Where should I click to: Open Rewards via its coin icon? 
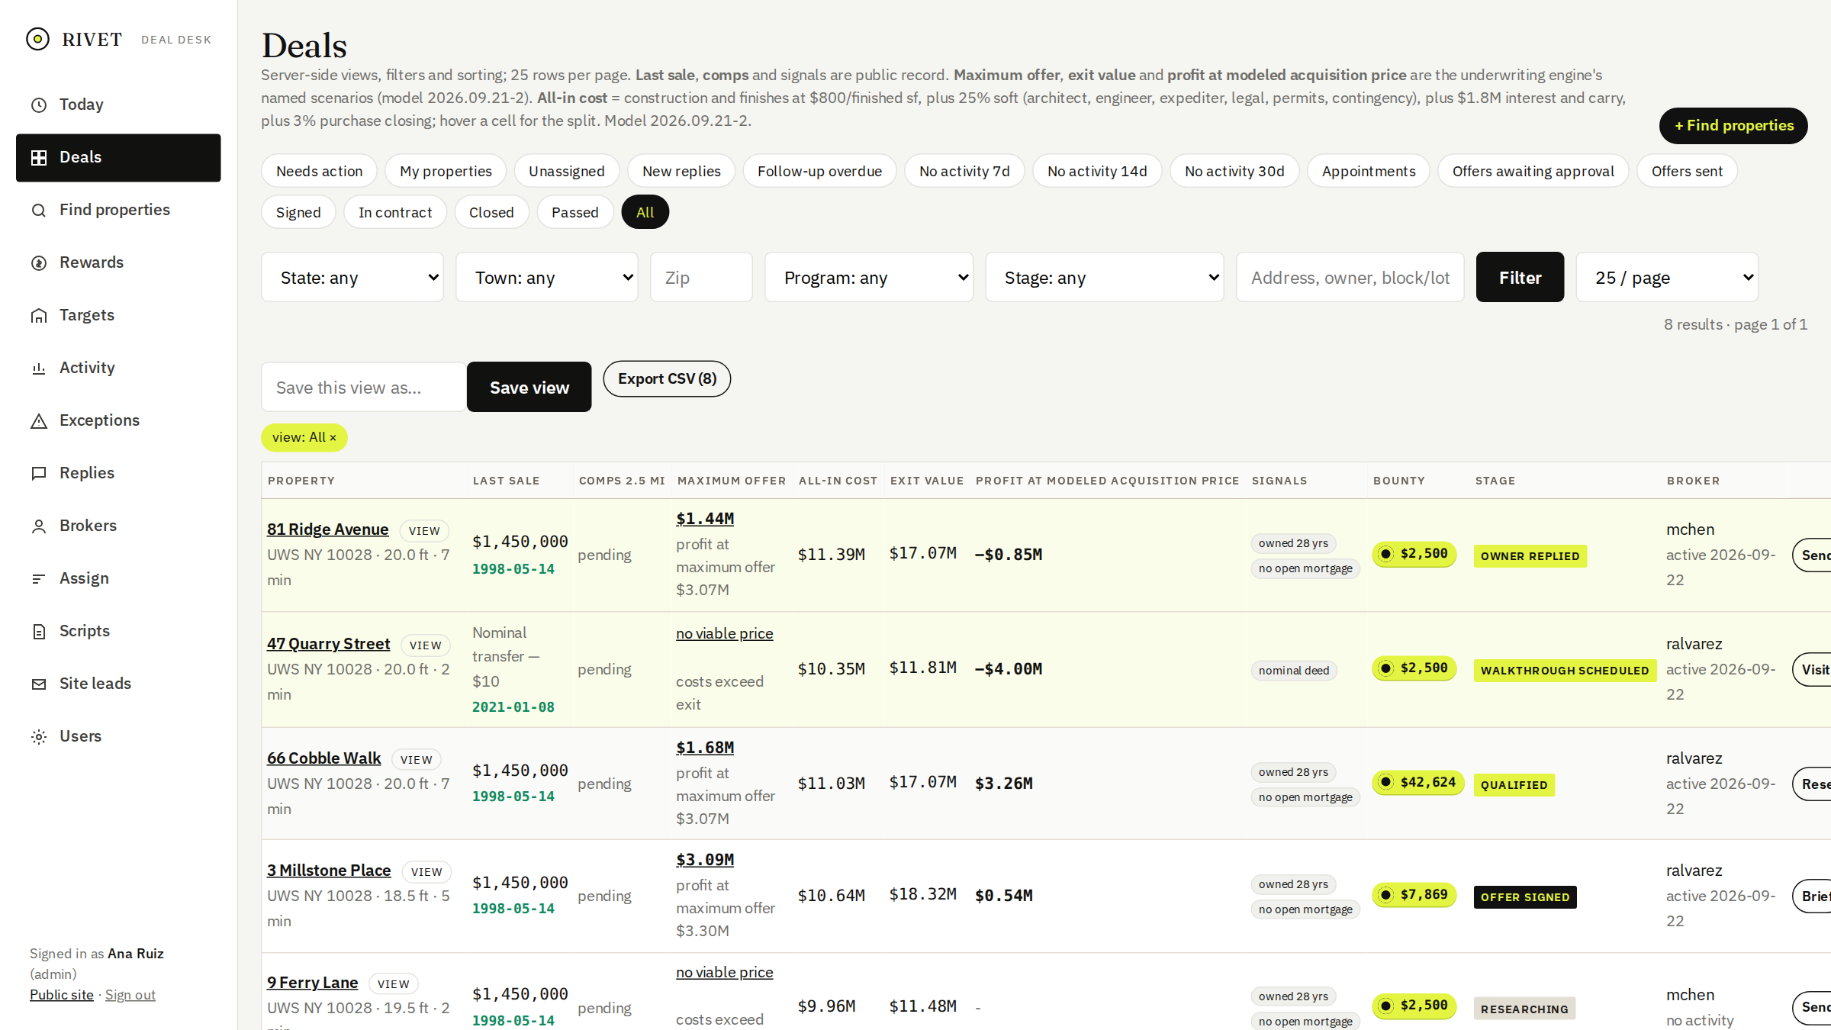pyautogui.click(x=39, y=262)
